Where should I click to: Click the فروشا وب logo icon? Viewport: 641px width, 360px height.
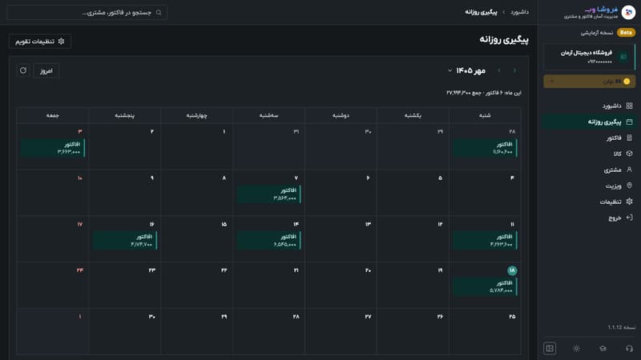coord(628,12)
